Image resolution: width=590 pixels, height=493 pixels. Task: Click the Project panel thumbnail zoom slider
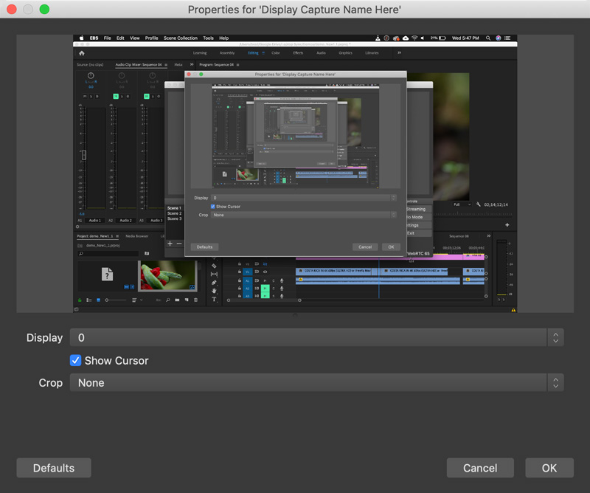116,300
